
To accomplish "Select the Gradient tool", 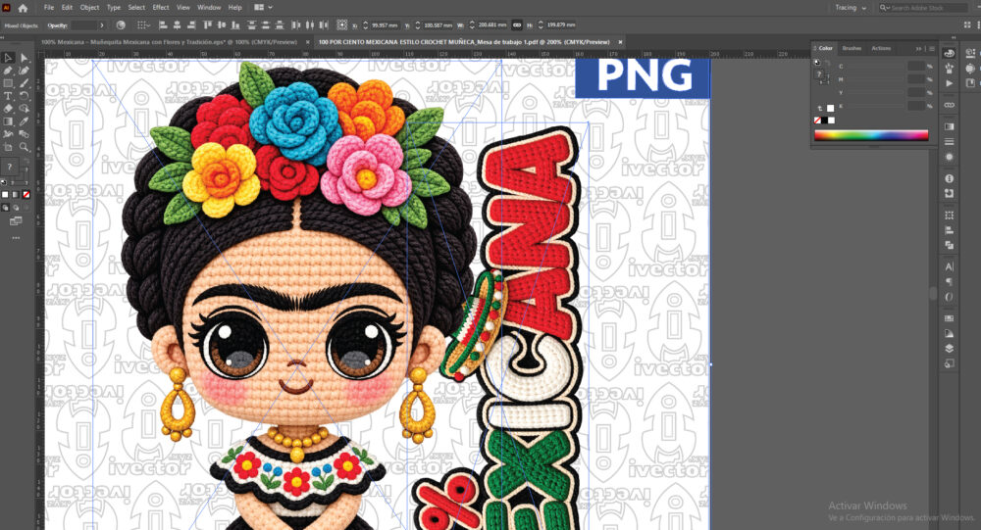I will [8, 121].
